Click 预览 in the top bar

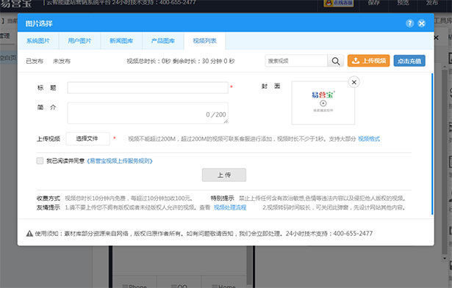click(403, 3)
